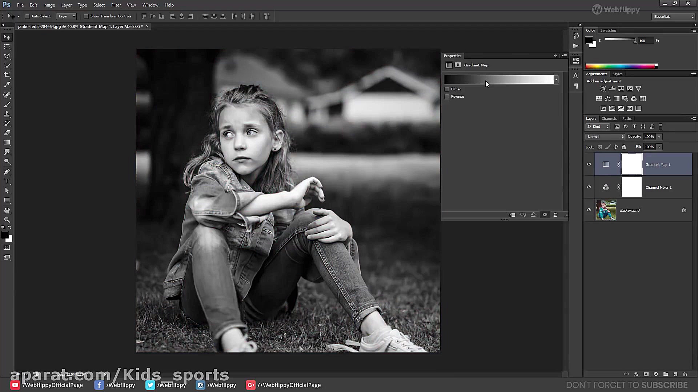Select the Zoom tool in toolbar
Screen dimensions: 698x392
pyautogui.click(x=7, y=220)
